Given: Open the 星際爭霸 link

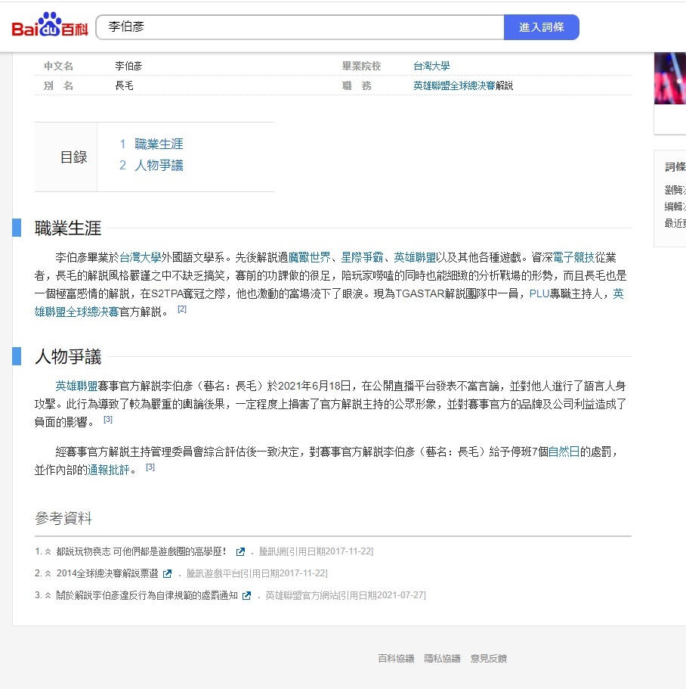Looking at the screenshot, I should (x=362, y=257).
